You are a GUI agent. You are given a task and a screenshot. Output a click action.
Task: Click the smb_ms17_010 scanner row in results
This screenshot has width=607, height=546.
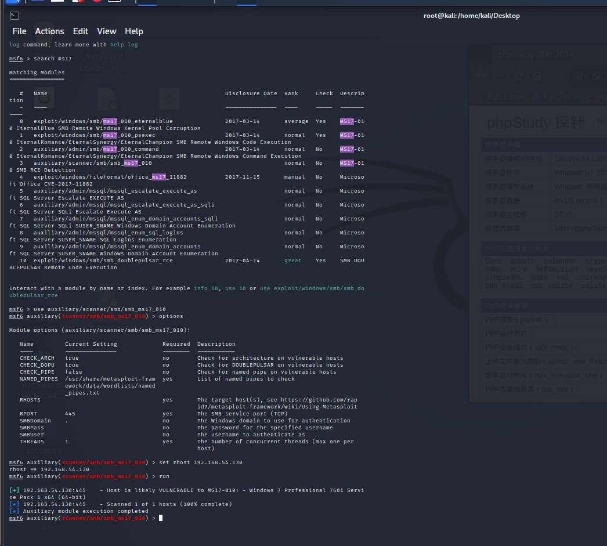pyautogui.click(x=187, y=163)
